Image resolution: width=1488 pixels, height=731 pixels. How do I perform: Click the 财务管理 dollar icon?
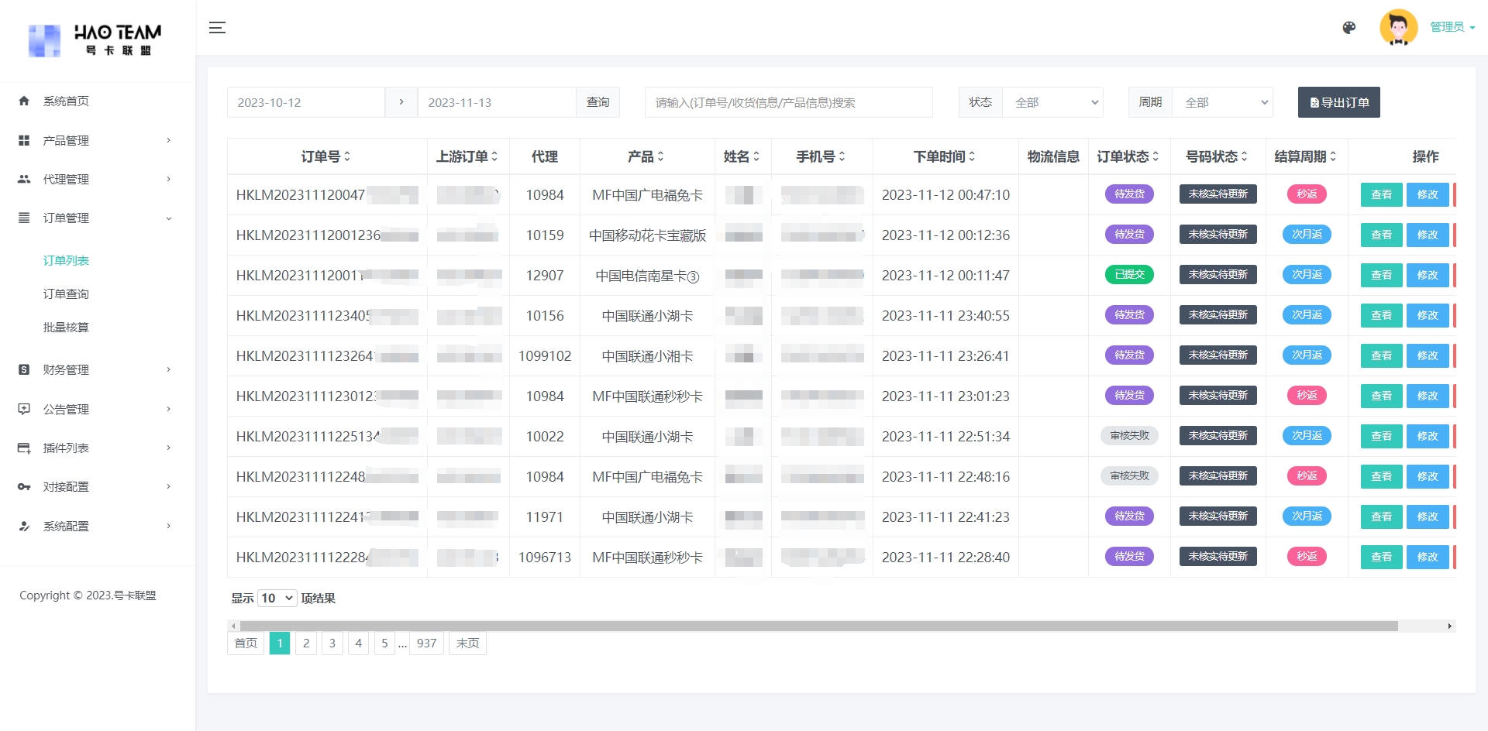coord(24,370)
